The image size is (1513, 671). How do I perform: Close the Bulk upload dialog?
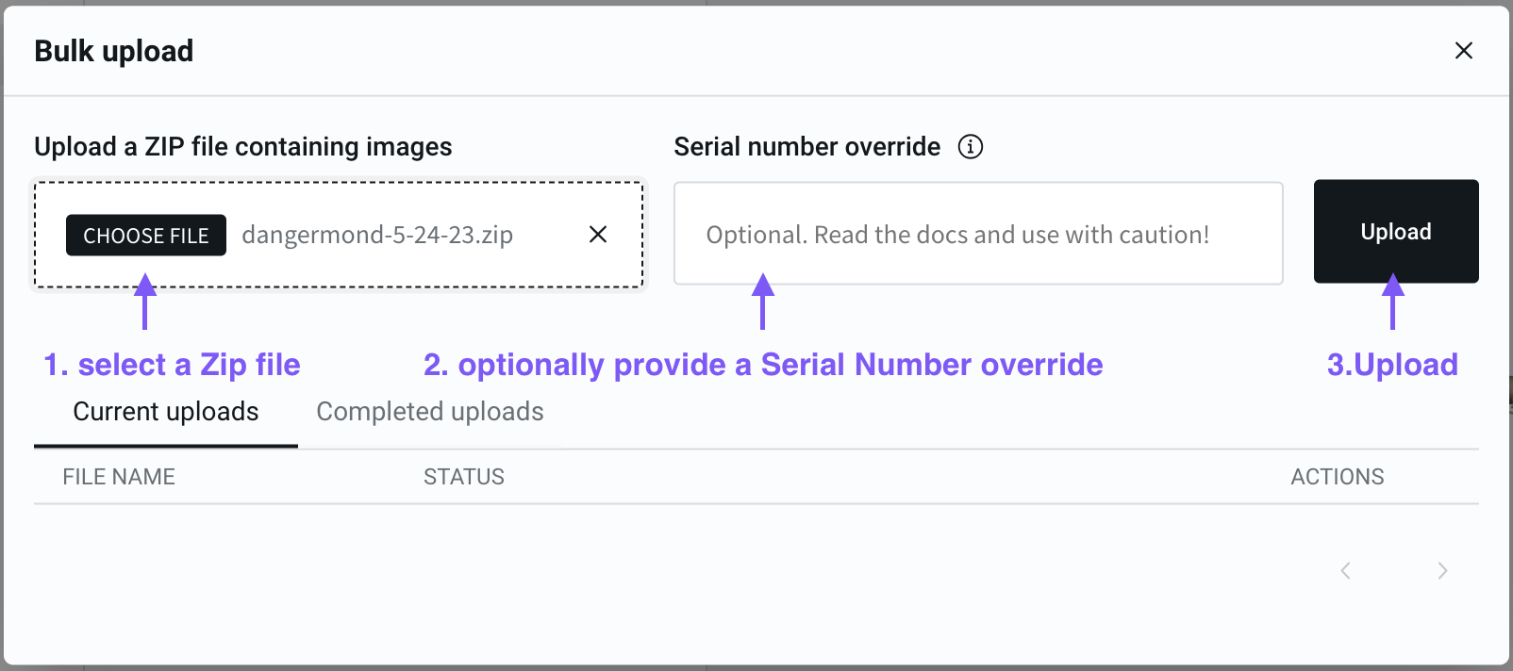pos(1463,51)
